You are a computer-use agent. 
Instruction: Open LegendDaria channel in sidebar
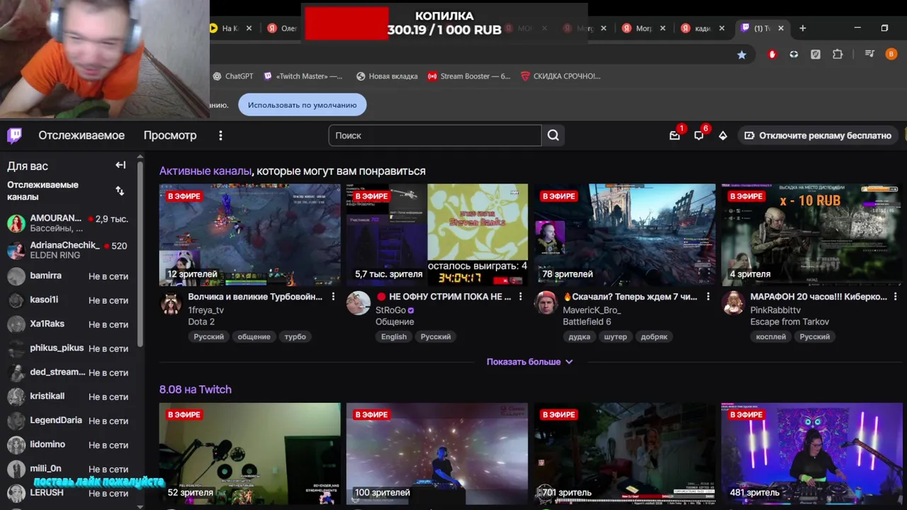click(x=69, y=421)
